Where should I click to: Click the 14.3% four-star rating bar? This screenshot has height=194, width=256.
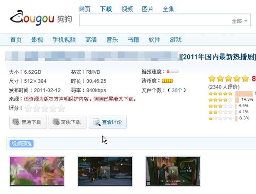click(x=237, y=100)
